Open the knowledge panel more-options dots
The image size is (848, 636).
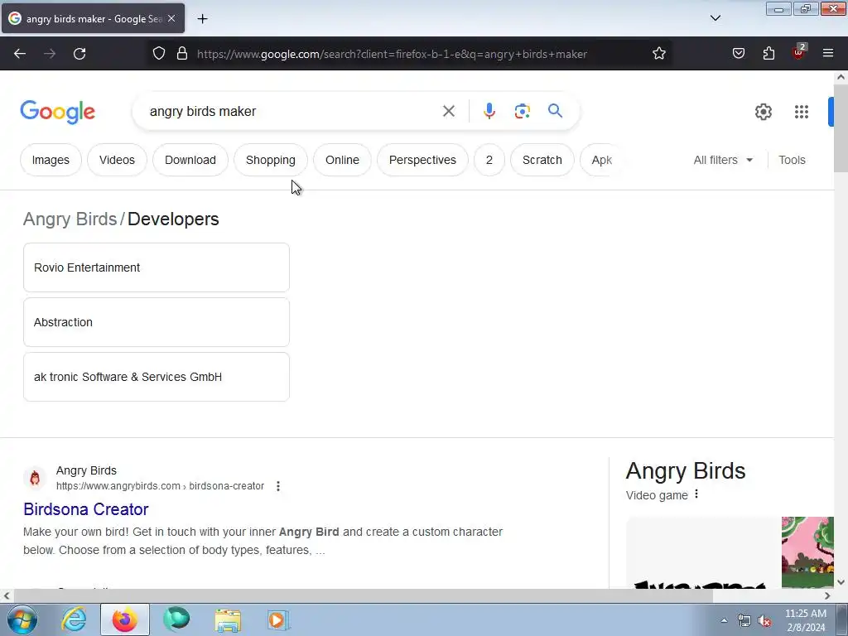pos(696,494)
